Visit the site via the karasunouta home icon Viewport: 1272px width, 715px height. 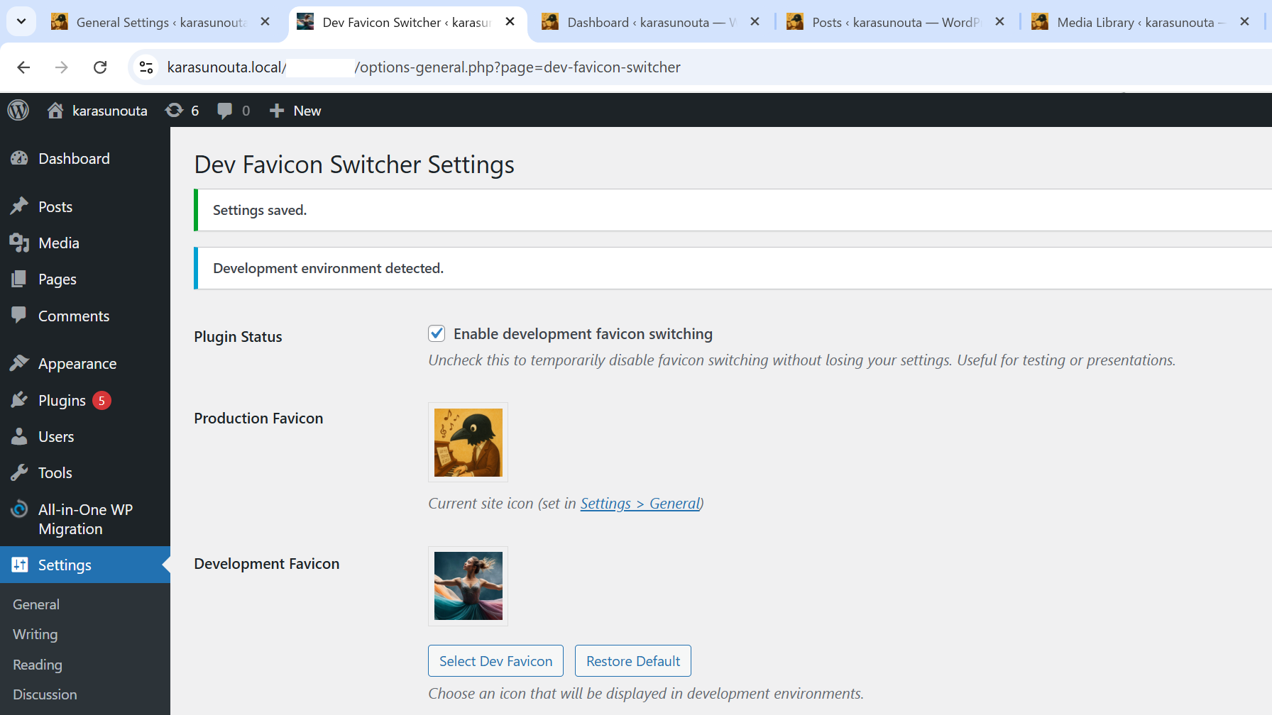tap(55, 110)
